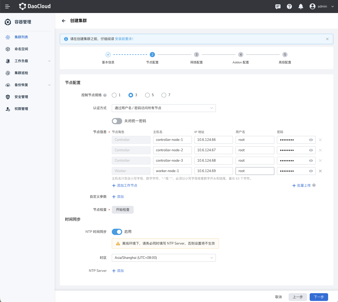
Task: Open the help question mark icon
Action: pos(289,6)
